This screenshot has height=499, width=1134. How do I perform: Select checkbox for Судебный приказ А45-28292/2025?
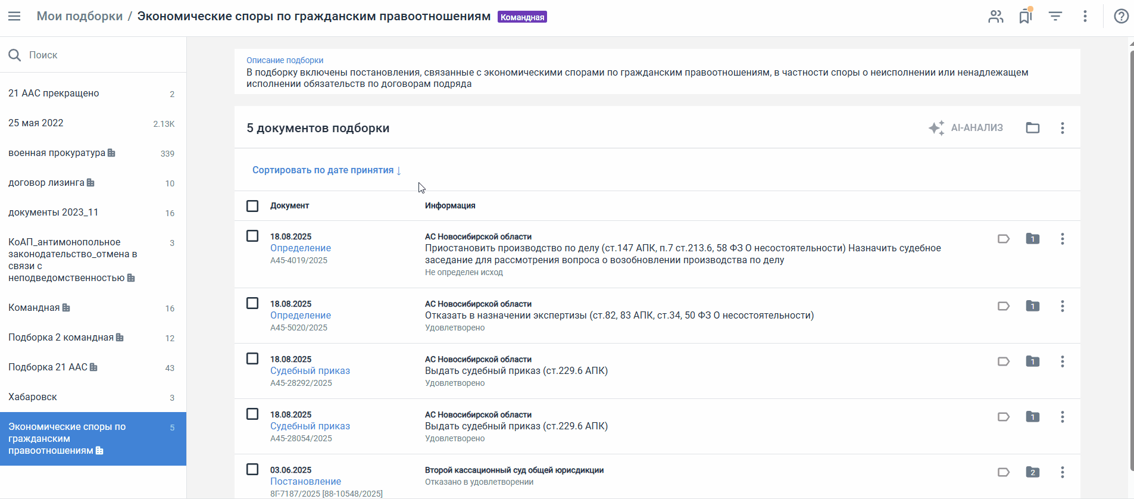point(252,358)
